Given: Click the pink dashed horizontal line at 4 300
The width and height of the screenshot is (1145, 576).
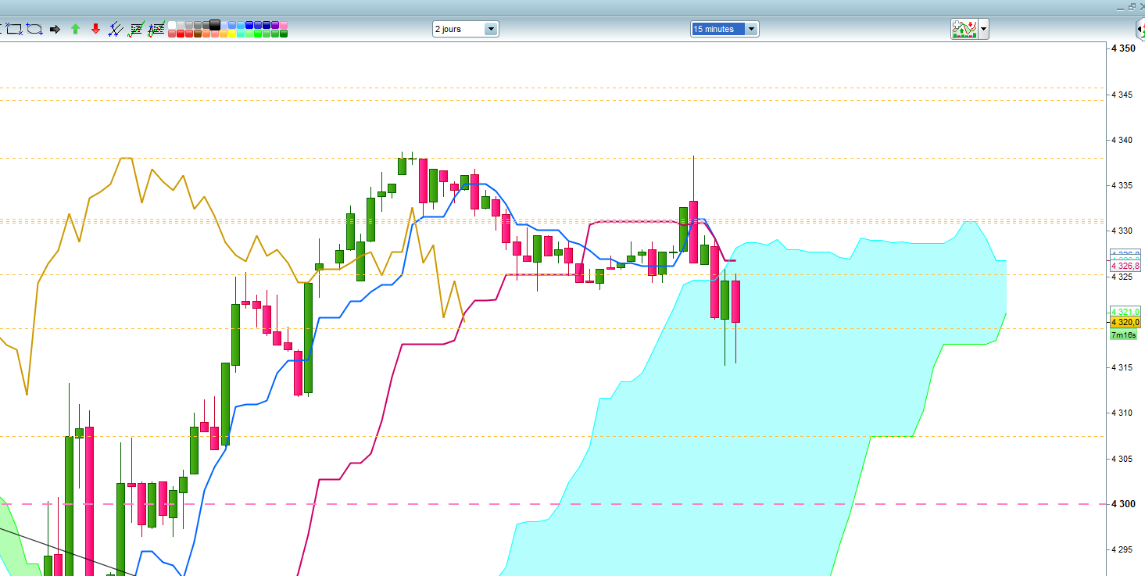Looking at the screenshot, I should click(553, 504).
